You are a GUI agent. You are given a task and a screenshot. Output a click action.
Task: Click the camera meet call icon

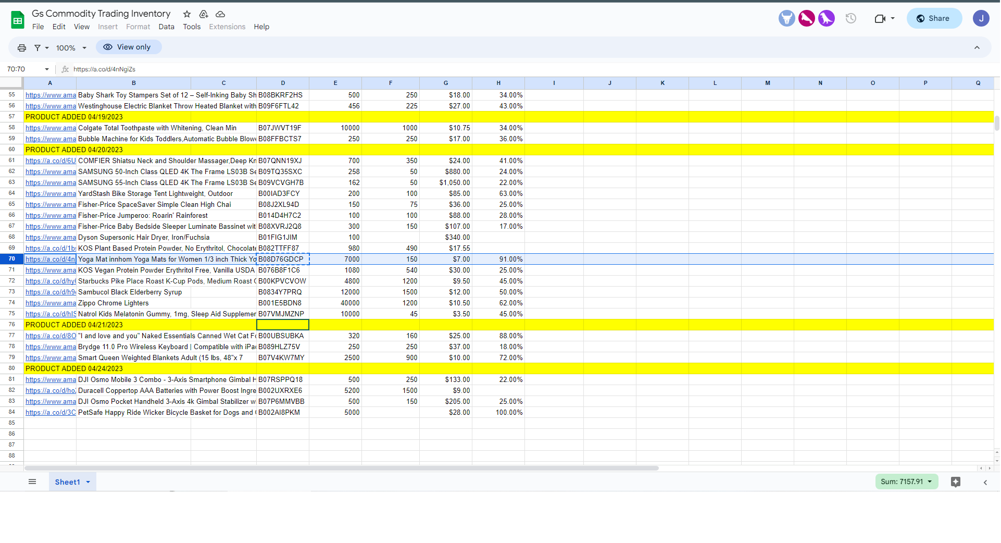[880, 19]
